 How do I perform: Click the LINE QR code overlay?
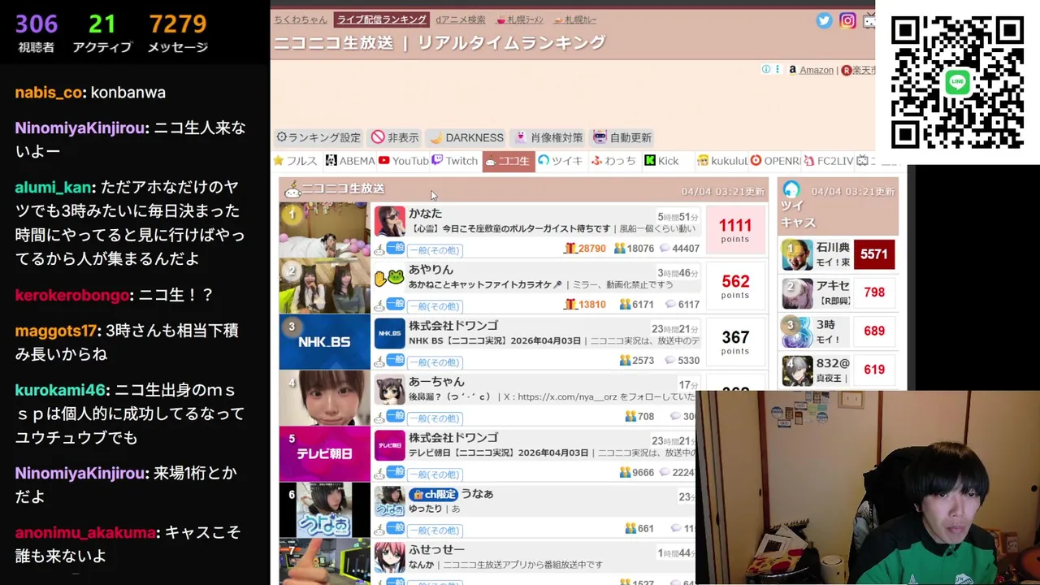[957, 82]
